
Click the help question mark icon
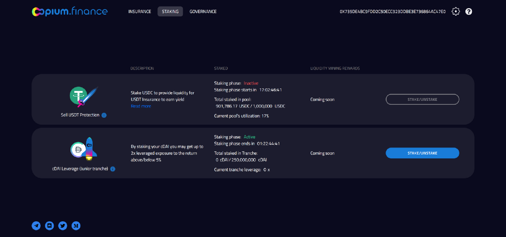point(469,11)
